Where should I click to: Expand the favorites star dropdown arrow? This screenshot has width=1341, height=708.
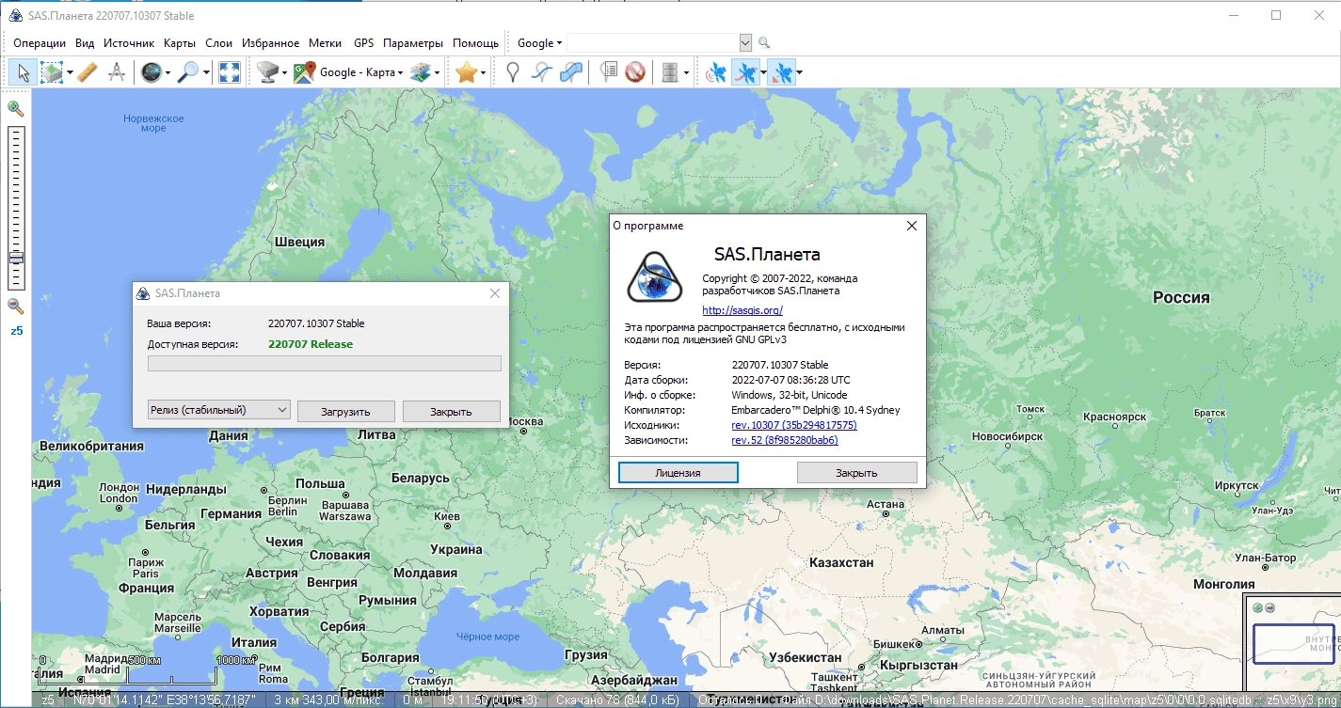pyautogui.click(x=484, y=72)
